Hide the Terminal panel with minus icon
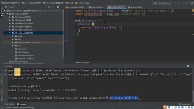Screen dimensions: 194x109 tap(192, 66)
